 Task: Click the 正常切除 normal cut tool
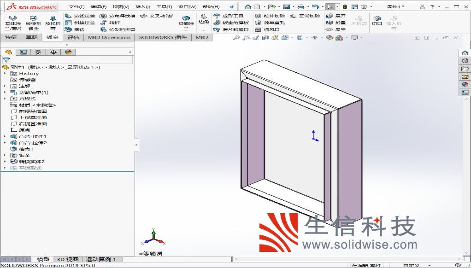(x=305, y=16)
